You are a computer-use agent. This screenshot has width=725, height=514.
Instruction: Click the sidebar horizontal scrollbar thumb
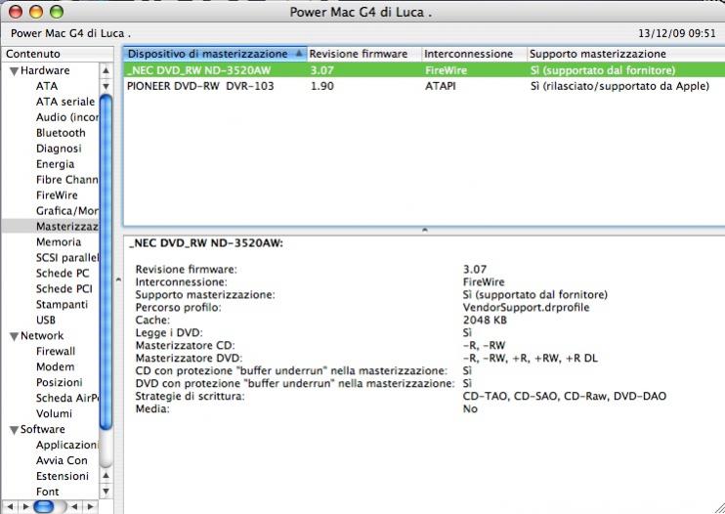pyautogui.click(x=44, y=506)
